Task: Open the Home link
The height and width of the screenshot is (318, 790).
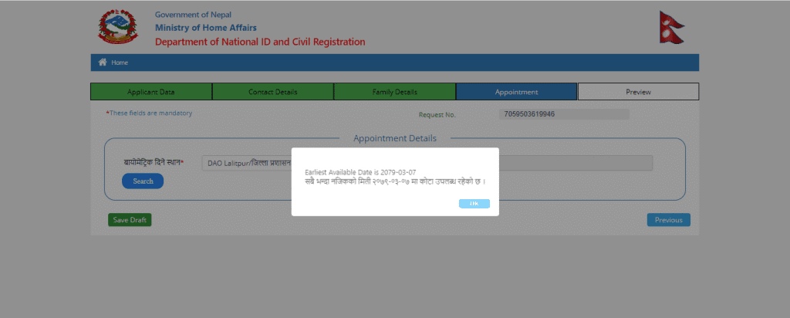Action: [120, 63]
